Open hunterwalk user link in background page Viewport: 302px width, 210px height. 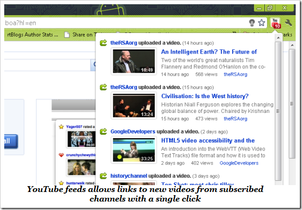pos(75,183)
